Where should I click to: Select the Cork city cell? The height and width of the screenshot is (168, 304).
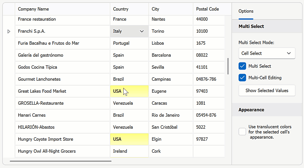coord(171,151)
